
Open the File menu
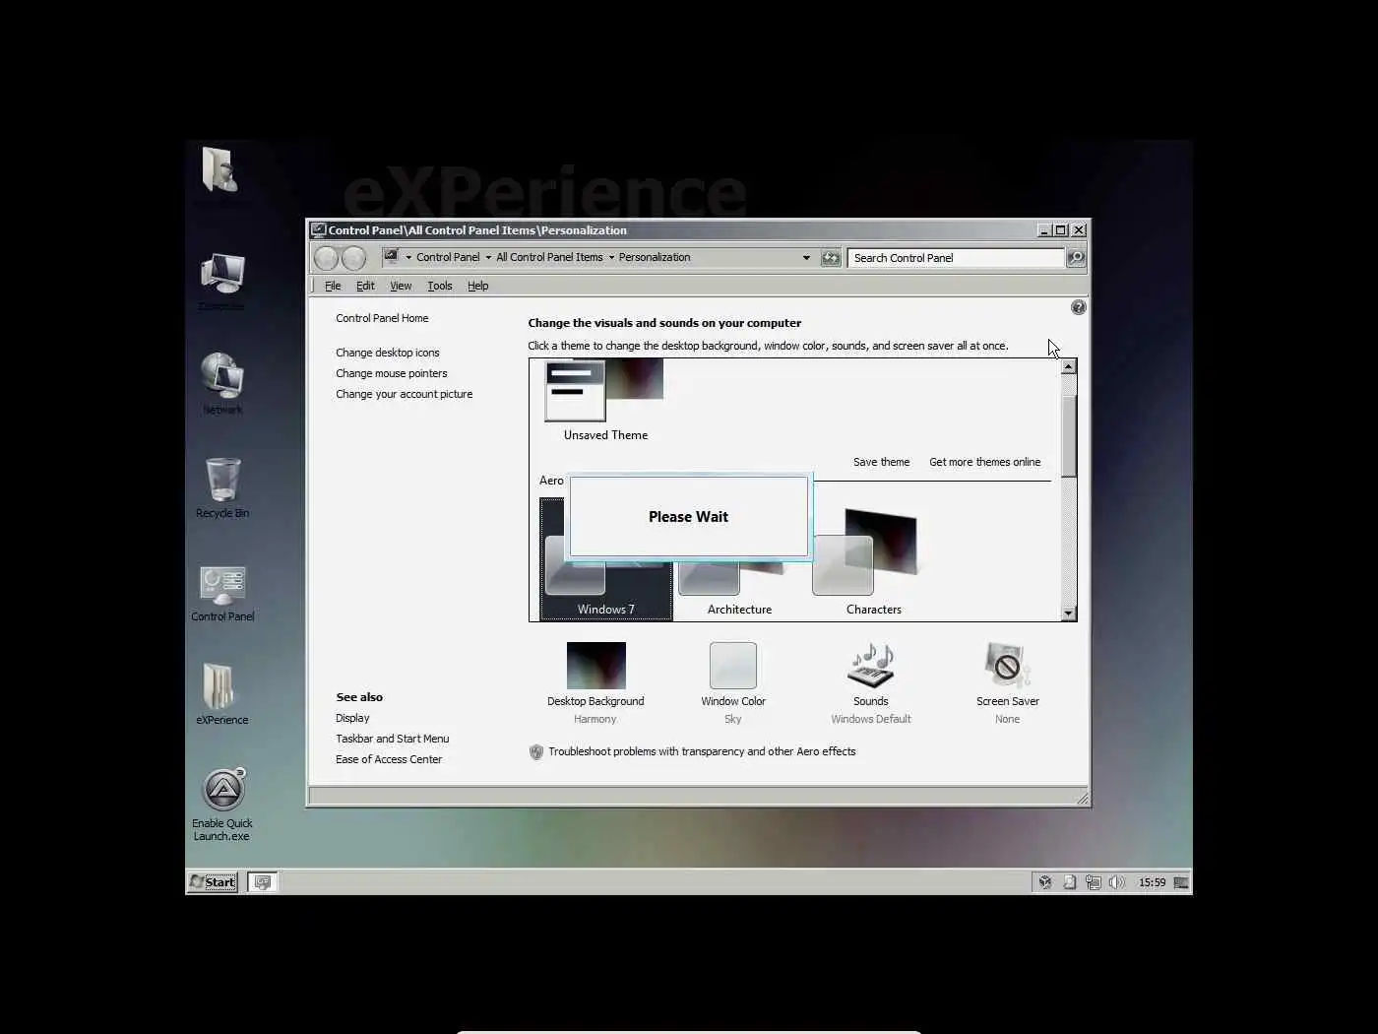tap(333, 286)
